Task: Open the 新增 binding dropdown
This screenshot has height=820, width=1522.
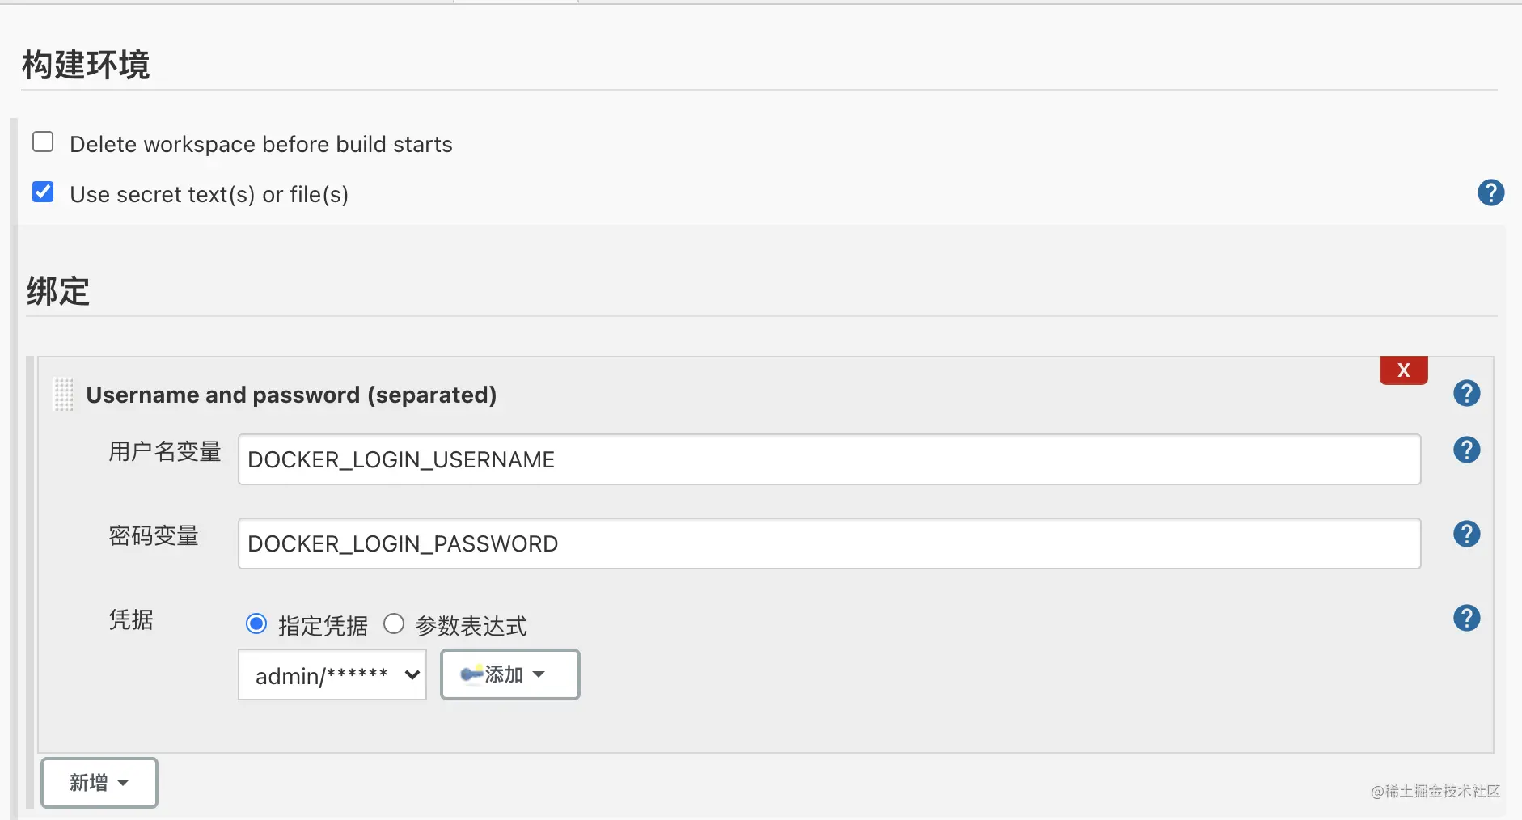Action: tap(99, 782)
